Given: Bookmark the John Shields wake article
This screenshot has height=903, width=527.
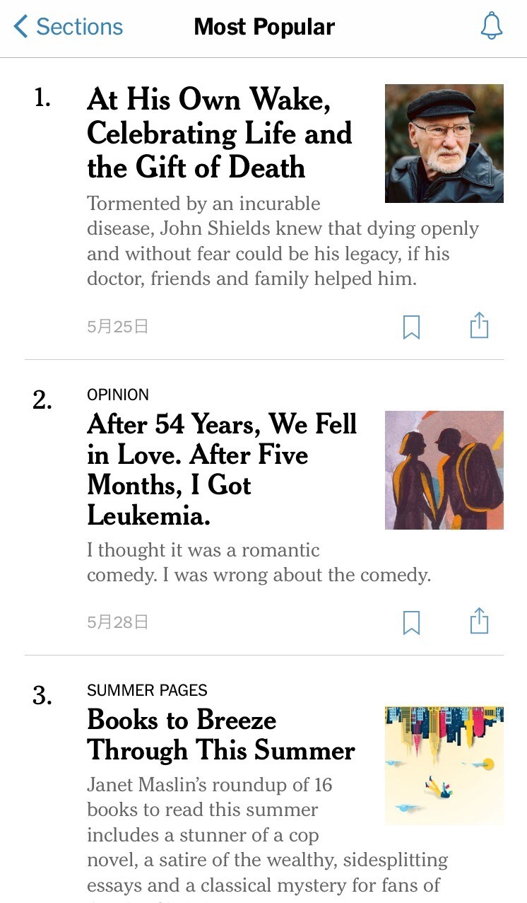Looking at the screenshot, I should [x=411, y=327].
